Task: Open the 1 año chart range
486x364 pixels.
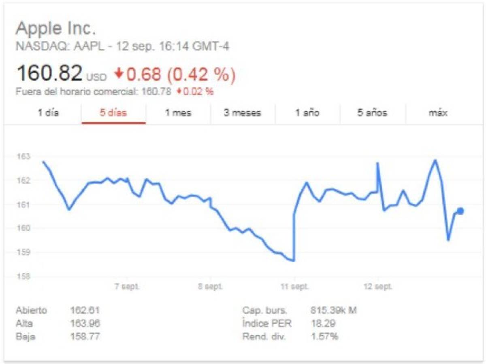Action: tap(307, 113)
